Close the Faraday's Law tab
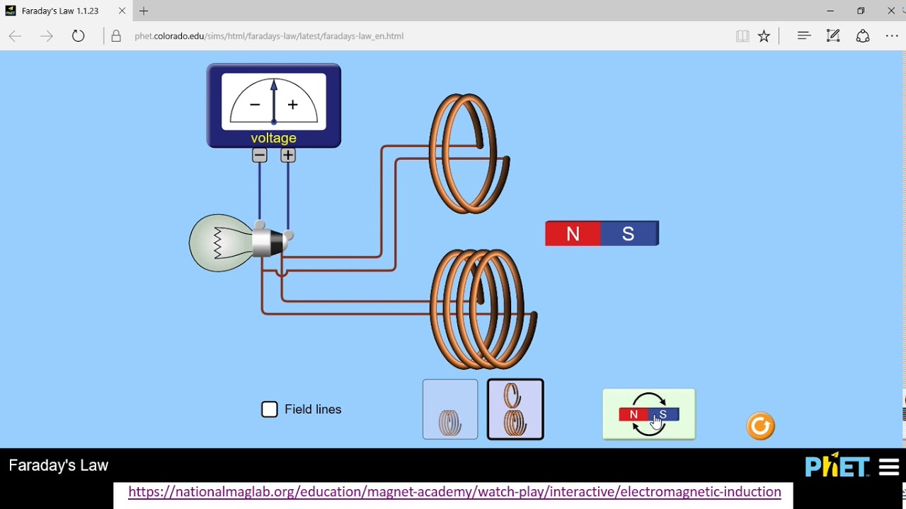 tap(122, 11)
